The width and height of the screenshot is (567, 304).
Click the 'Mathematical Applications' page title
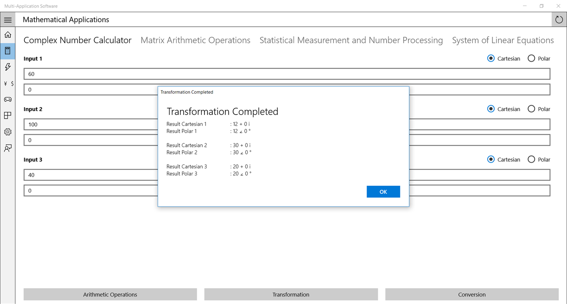click(x=66, y=20)
